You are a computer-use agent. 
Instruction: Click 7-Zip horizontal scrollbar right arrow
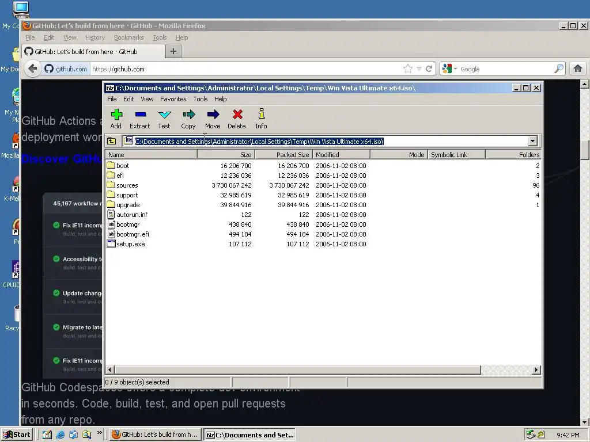[536, 370]
